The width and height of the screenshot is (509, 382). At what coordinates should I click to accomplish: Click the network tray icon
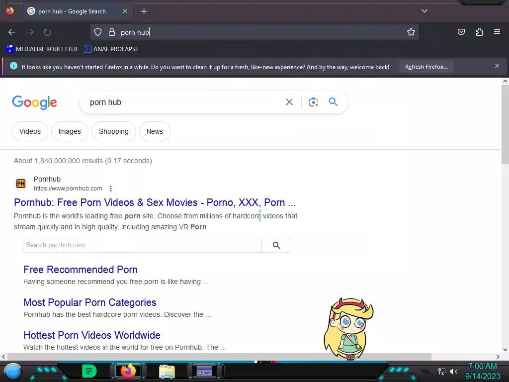[x=442, y=371]
